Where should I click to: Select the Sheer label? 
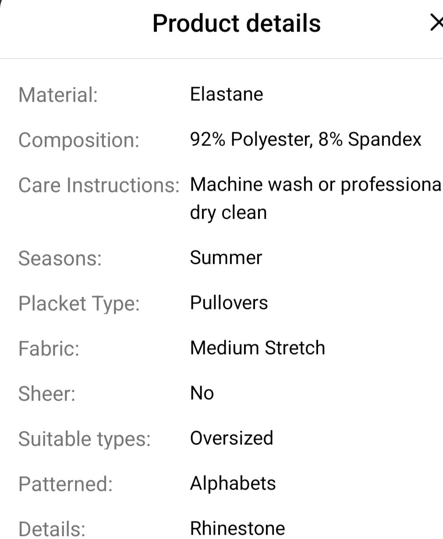(x=46, y=394)
